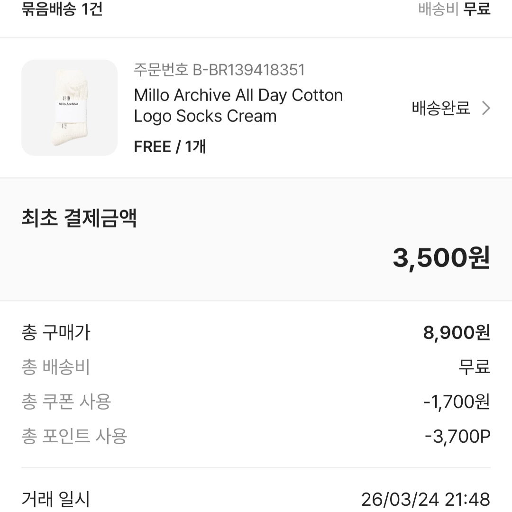
Task: Select the 무료 value for total shipping
Action: pyautogui.click(x=474, y=367)
